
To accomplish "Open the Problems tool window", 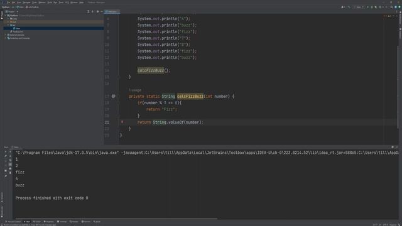I will tap(49, 222).
